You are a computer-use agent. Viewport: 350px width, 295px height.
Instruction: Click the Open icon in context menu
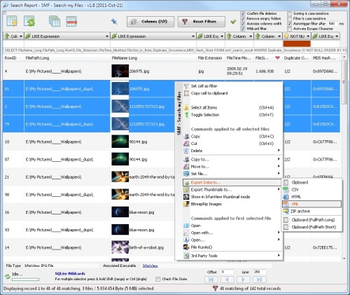coord(186,226)
